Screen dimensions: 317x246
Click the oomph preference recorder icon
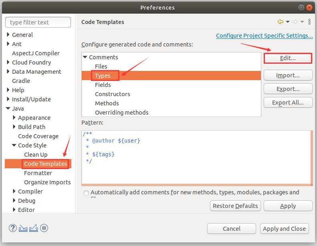[44, 228]
